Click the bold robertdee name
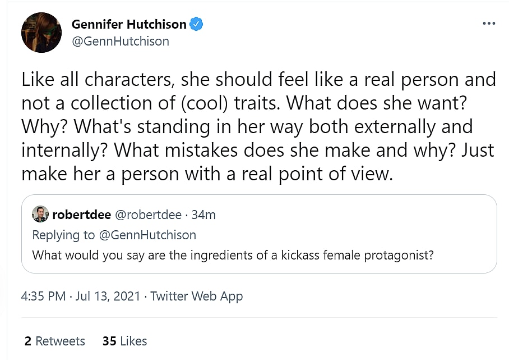 tap(81, 215)
